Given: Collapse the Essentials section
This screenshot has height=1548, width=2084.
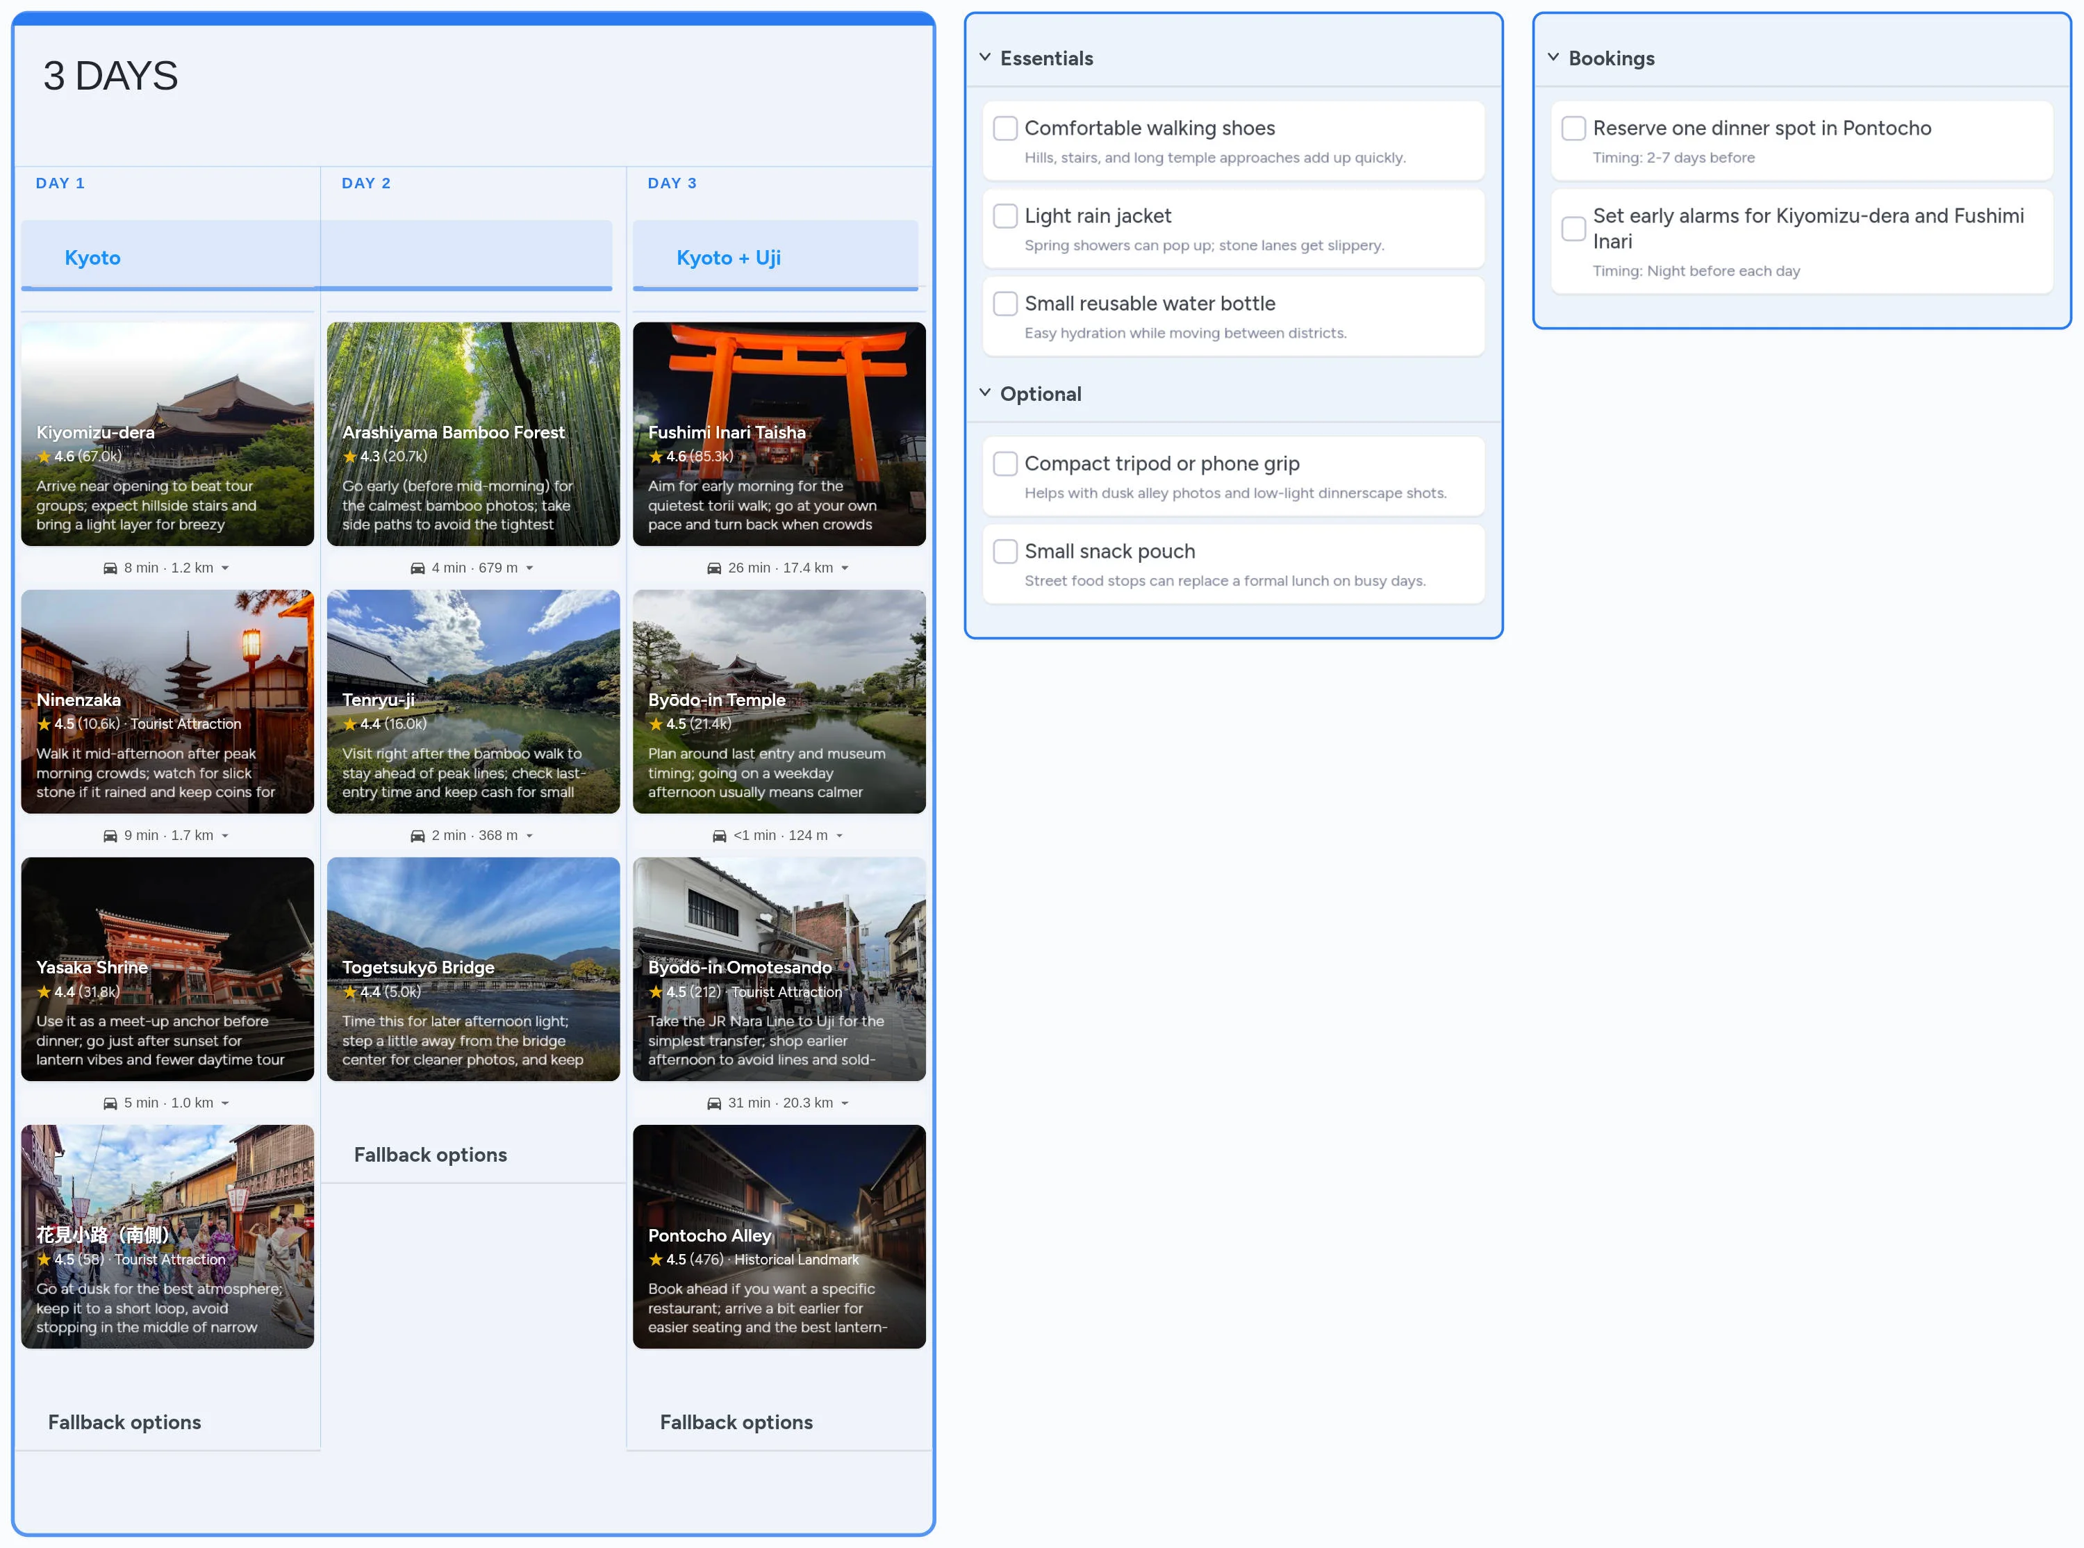Looking at the screenshot, I should pyautogui.click(x=984, y=56).
